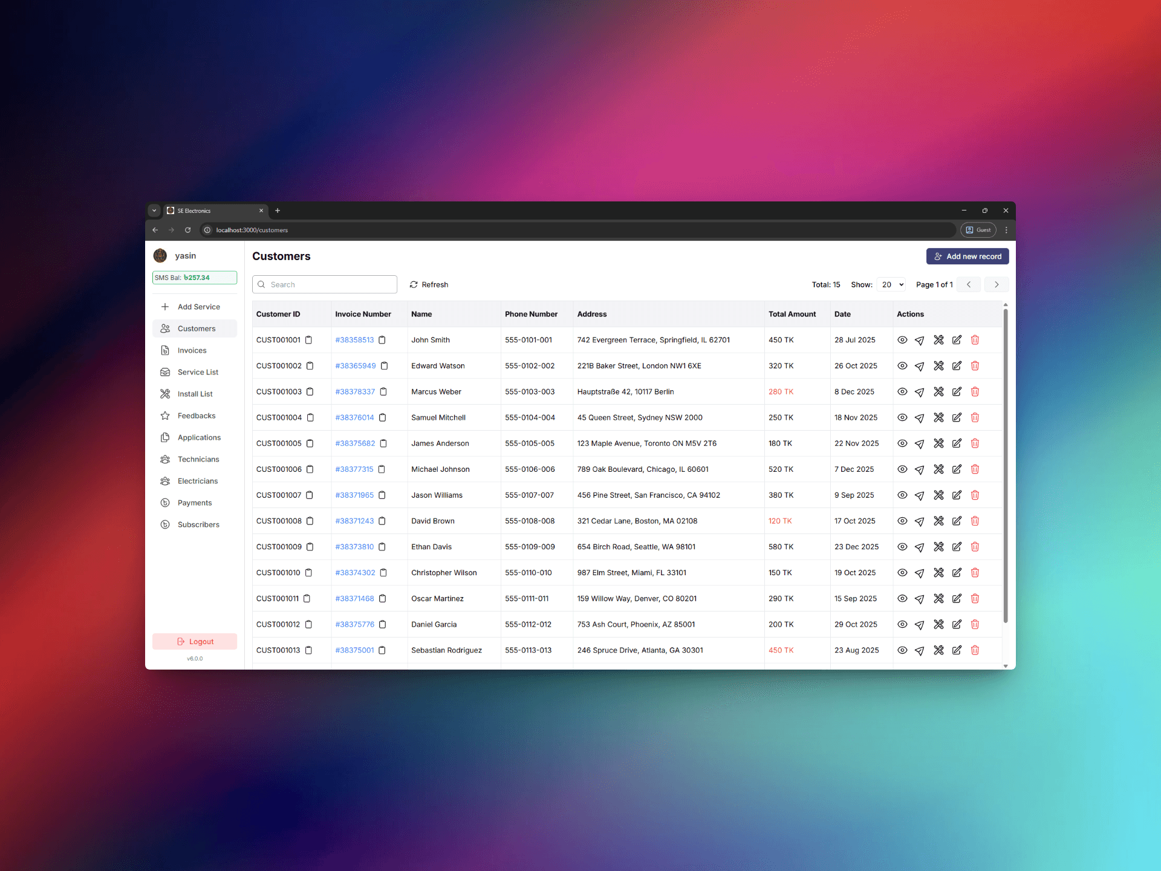Open the browser's three-dot overflow menu
The image size is (1161, 871).
[1006, 230]
